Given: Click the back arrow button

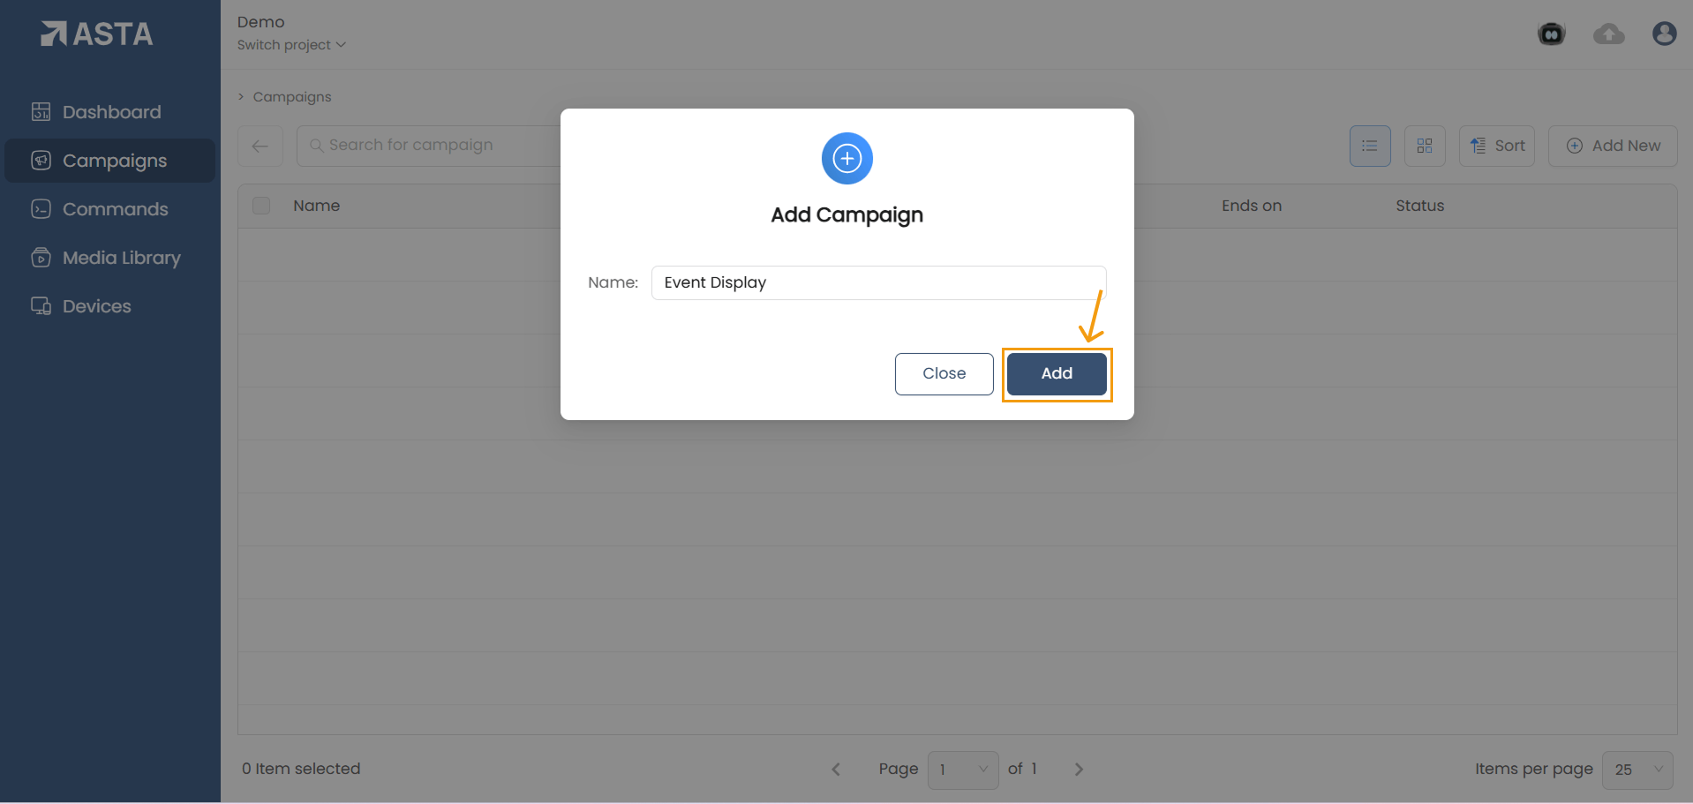Looking at the screenshot, I should [260, 146].
